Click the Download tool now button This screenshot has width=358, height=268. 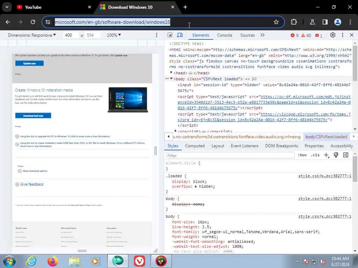point(33,116)
